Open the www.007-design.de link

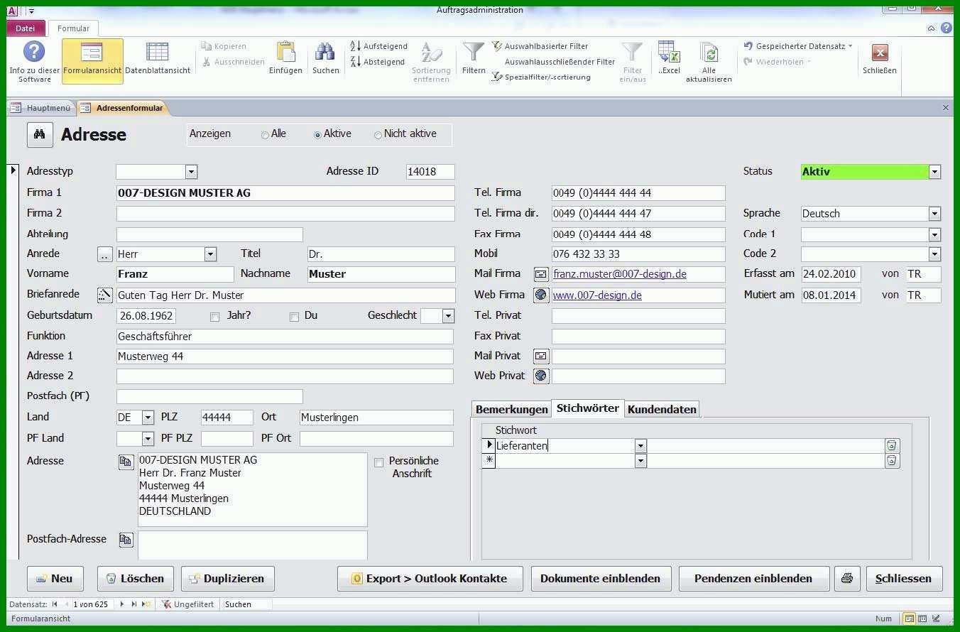pos(597,295)
